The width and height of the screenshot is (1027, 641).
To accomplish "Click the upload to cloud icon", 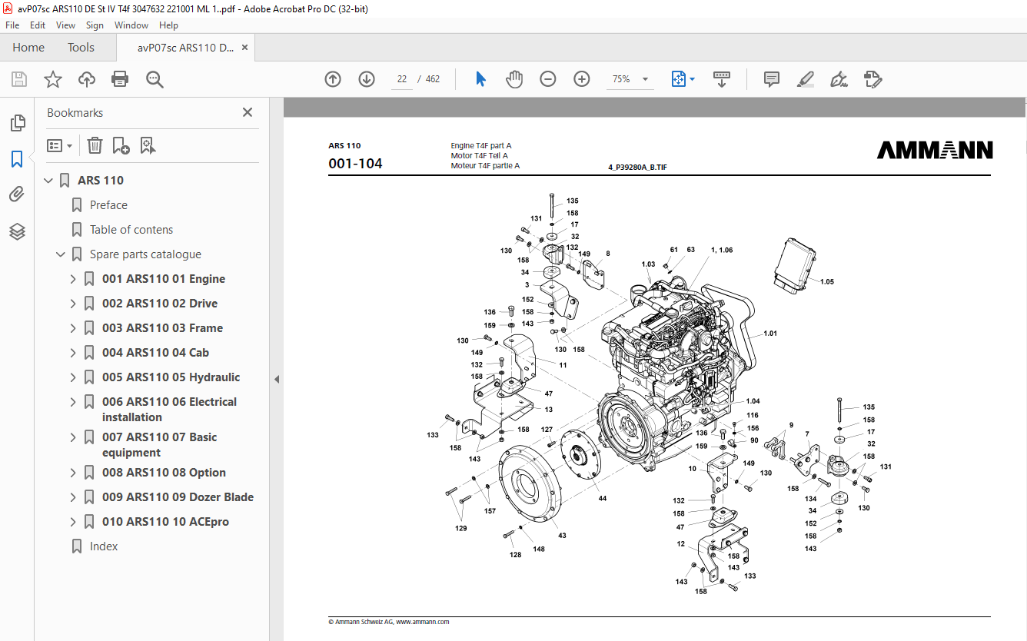I will click(x=87, y=79).
